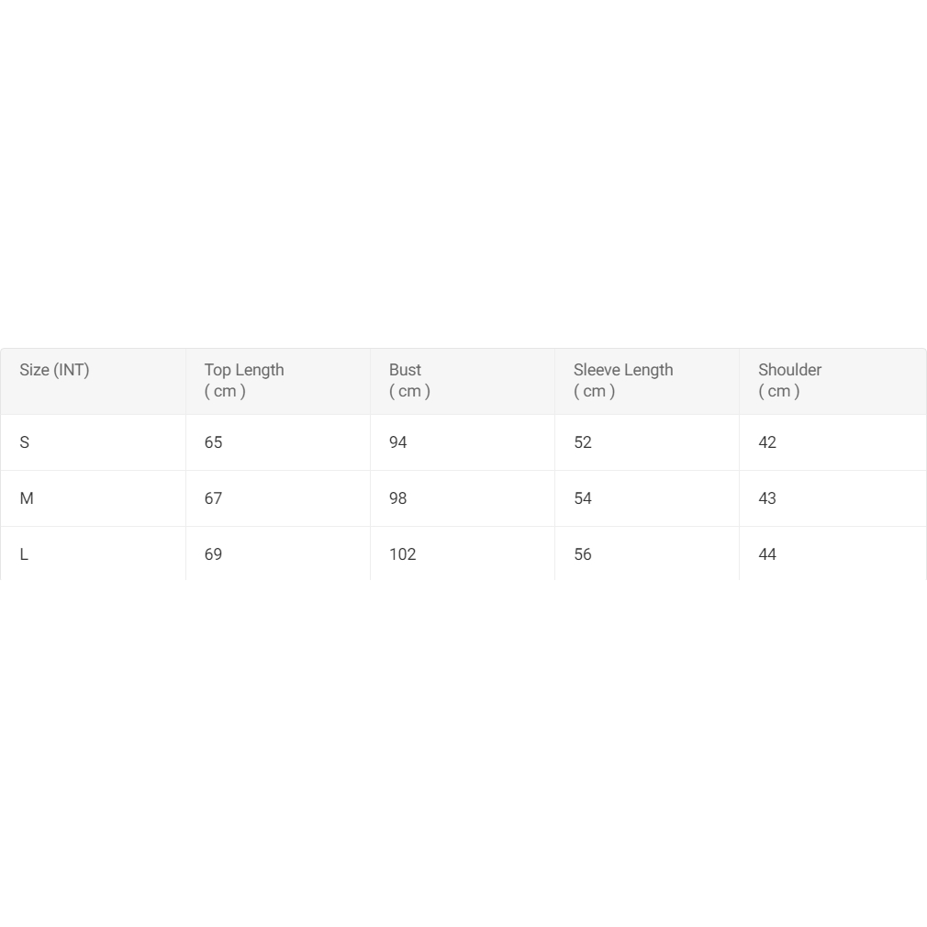The image size is (927, 927).
Task: Select the Top Length (cm) header
Action: pyautogui.click(x=244, y=380)
